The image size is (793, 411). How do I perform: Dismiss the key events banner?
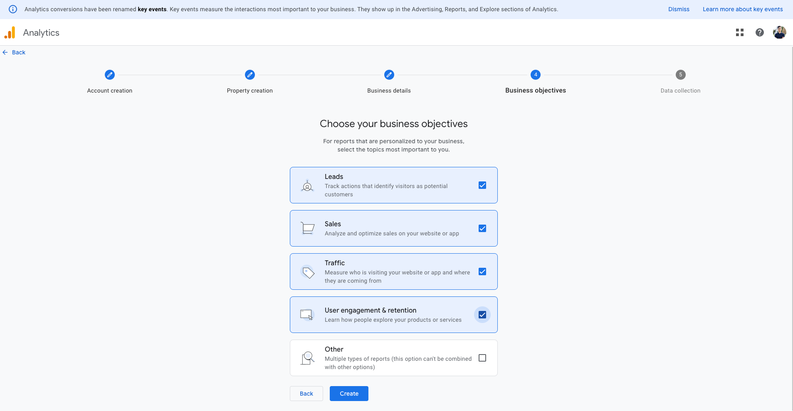pos(679,9)
